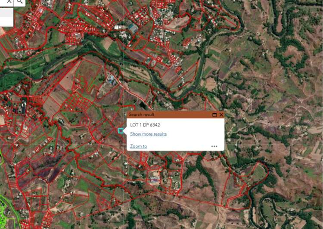Select the cyan highlighted parcel marker
This screenshot has width=323, height=229.
(121, 131)
